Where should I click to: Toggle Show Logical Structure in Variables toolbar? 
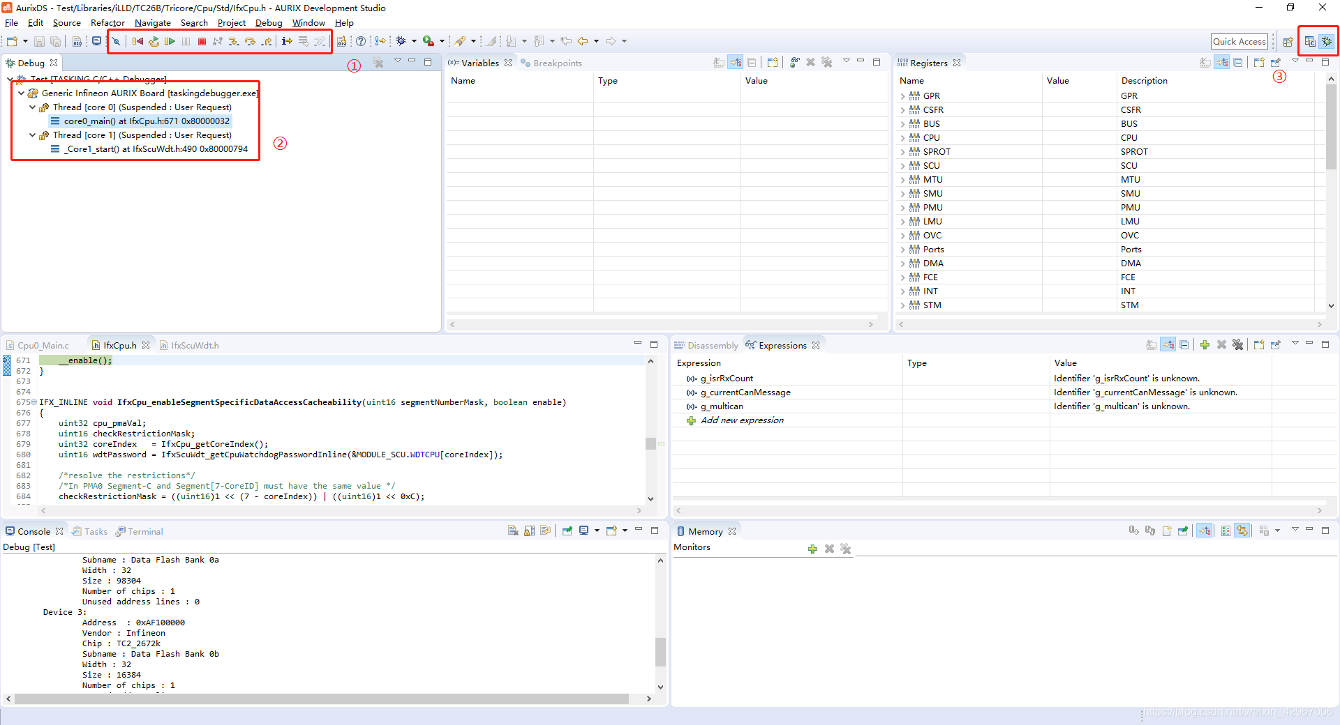tap(736, 63)
